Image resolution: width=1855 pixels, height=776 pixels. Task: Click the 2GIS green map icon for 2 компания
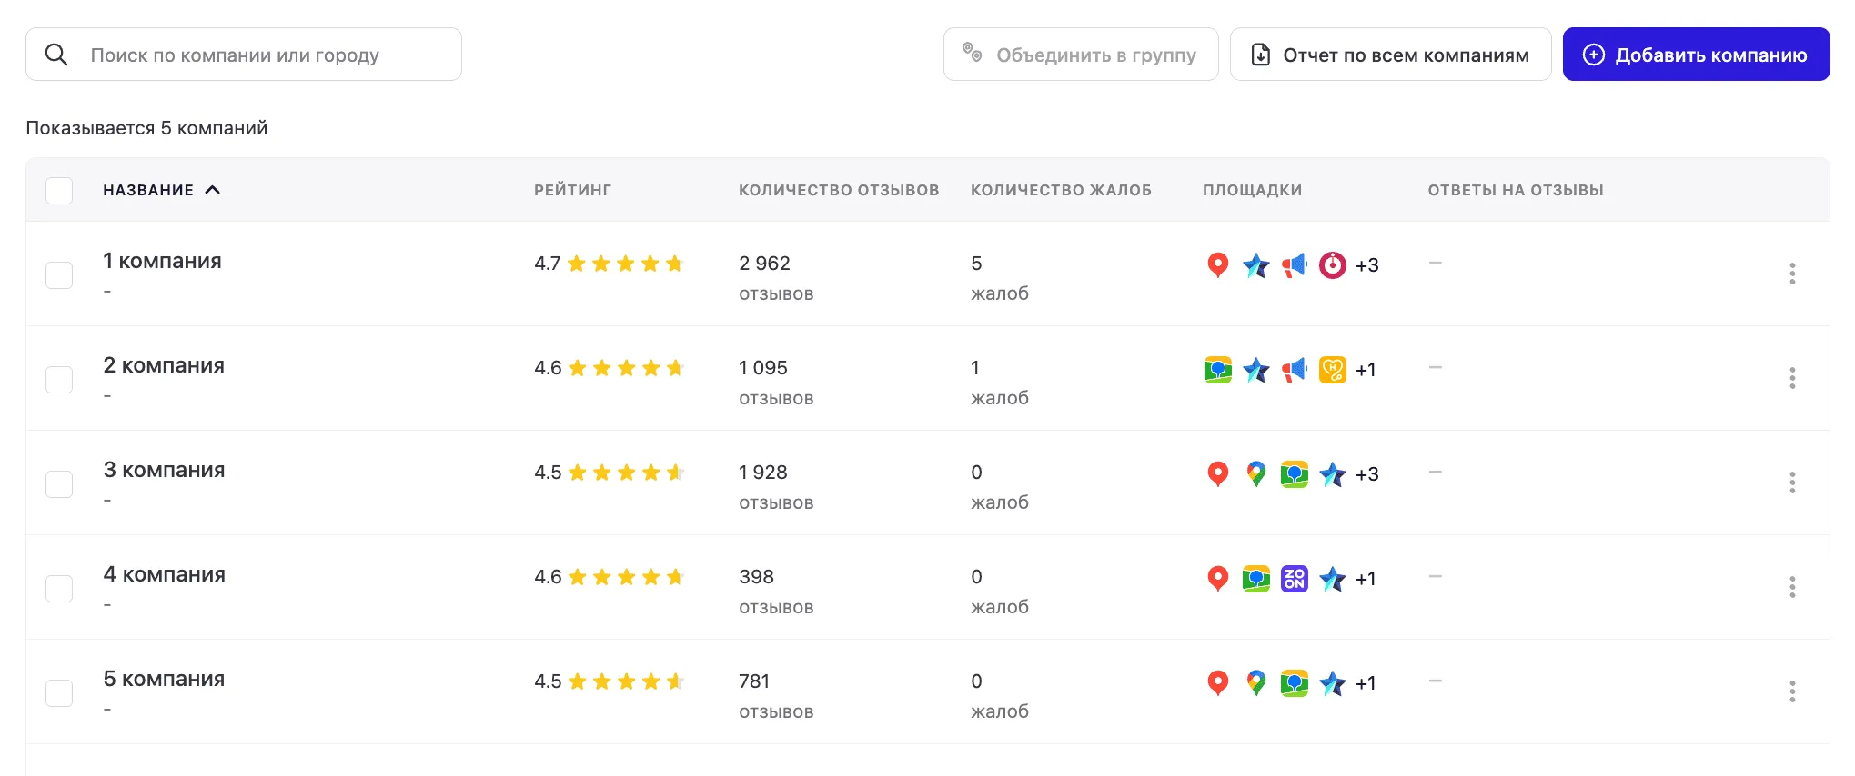coord(1217,370)
